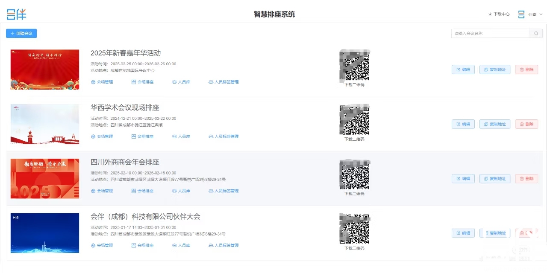Edit the 四川外商商会年会排座 meeting
547x273 pixels.
coord(463,179)
